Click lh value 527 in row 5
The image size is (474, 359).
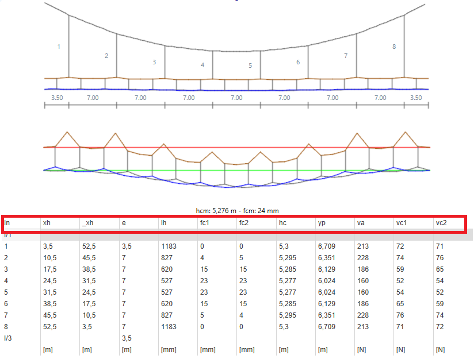(x=167, y=292)
